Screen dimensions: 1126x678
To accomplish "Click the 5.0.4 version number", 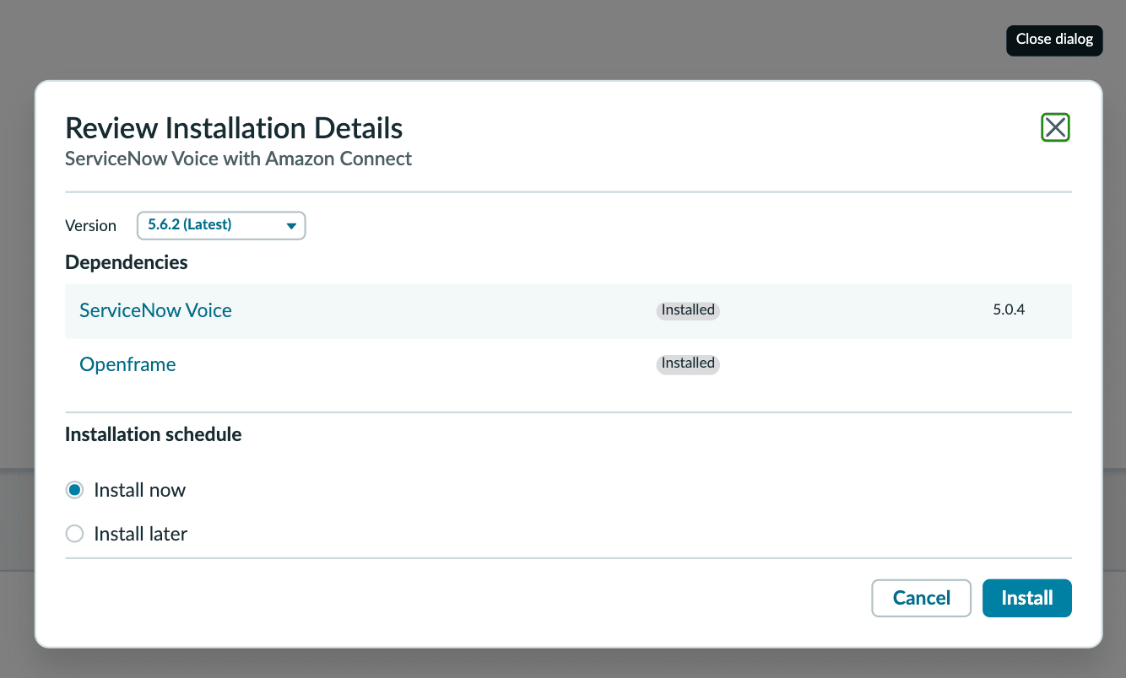I will click(x=1009, y=309).
